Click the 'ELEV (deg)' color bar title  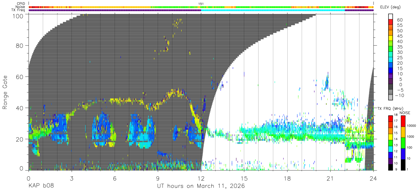tap(390, 7)
